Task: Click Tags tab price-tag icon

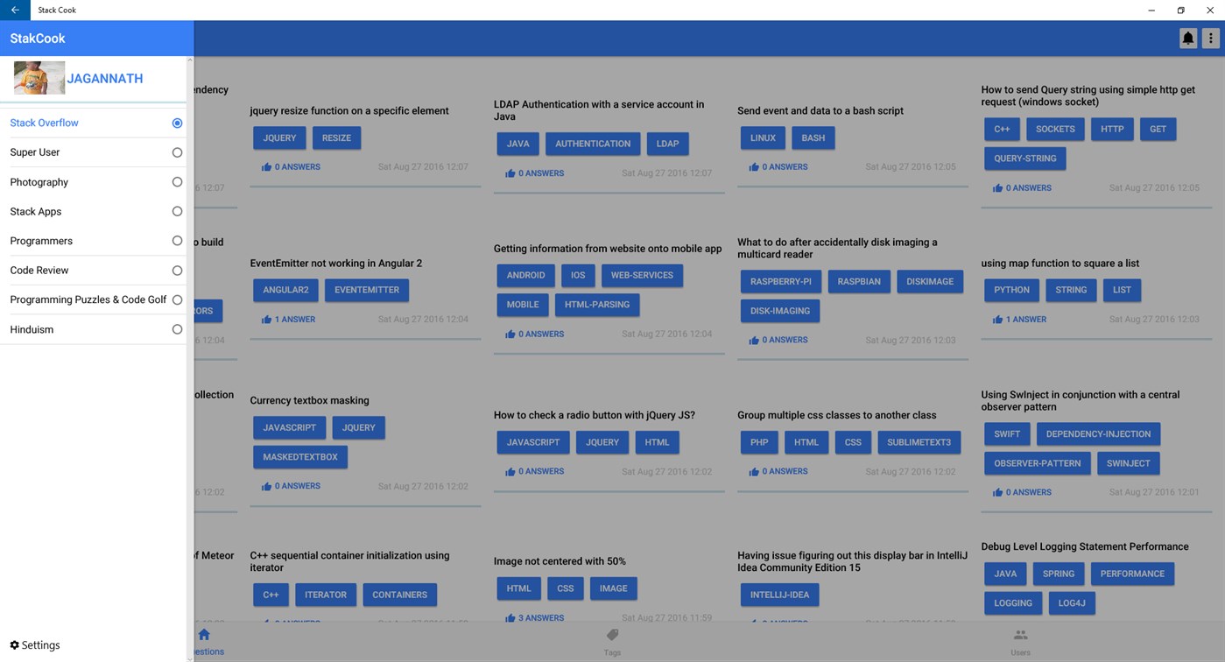Action: point(612,635)
